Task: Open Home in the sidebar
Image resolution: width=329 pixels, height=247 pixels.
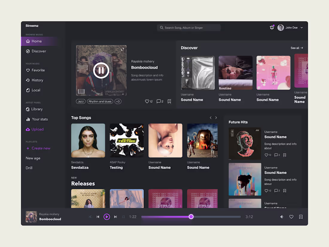Action: coord(40,41)
